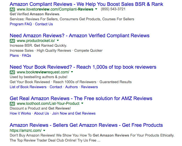Viewport: 182px width, 146px height.
Task: Expand dropdown arrow next to ilovetoreview.com URL
Action: tap(96, 9)
